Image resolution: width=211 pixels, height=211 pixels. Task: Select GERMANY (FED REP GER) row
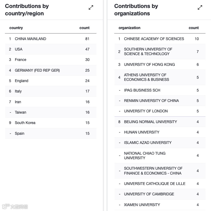pyautogui.click(x=37, y=70)
